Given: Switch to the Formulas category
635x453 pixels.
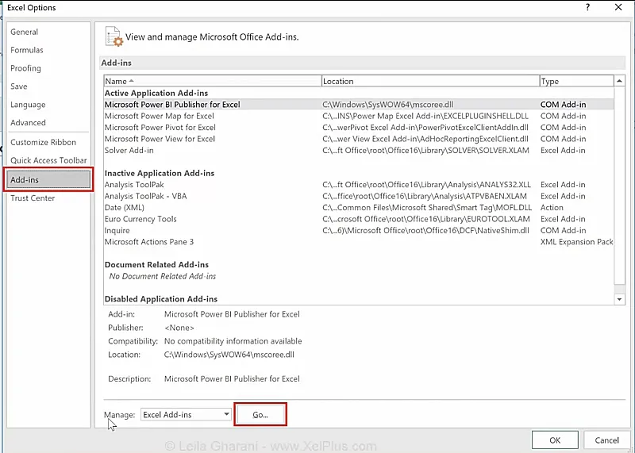Looking at the screenshot, I should (27, 50).
